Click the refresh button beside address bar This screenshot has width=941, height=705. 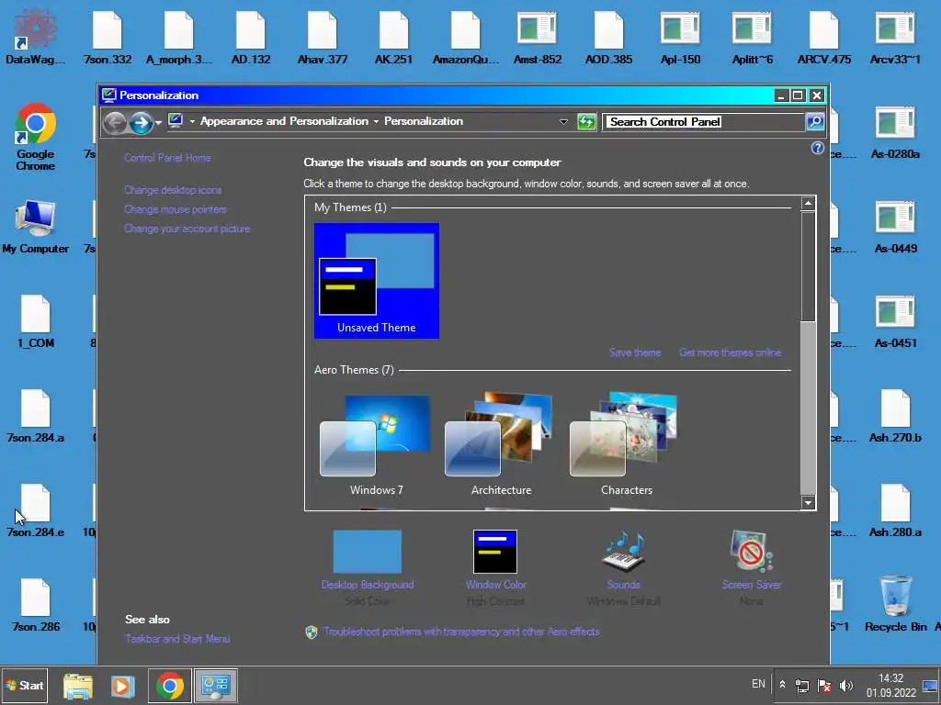[x=586, y=122]
